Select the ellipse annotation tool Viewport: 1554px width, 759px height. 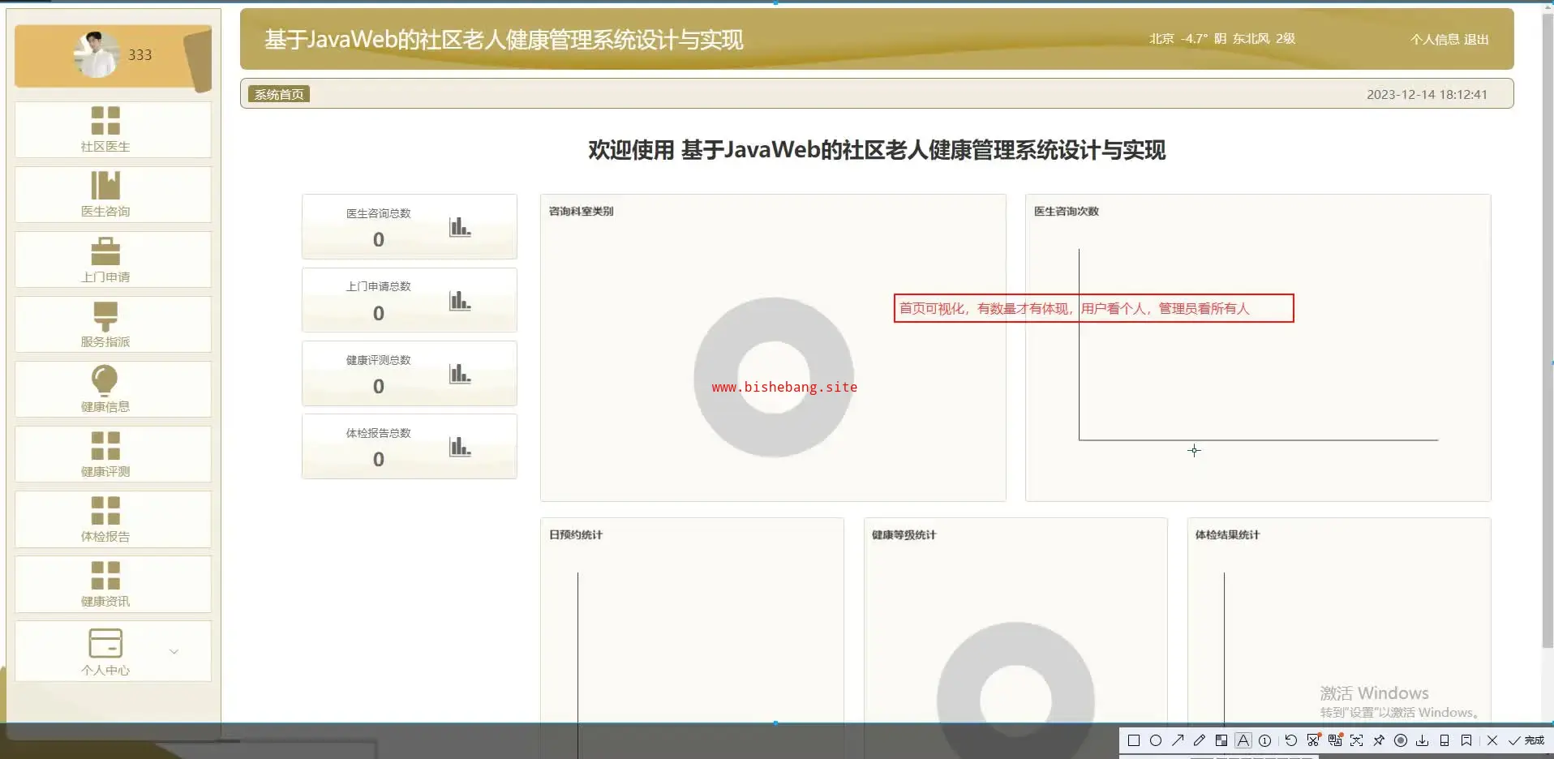(1156, 740)
